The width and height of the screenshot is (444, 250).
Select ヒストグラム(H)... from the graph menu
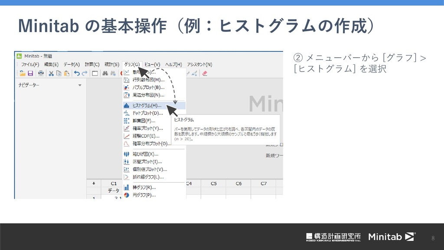154,105
